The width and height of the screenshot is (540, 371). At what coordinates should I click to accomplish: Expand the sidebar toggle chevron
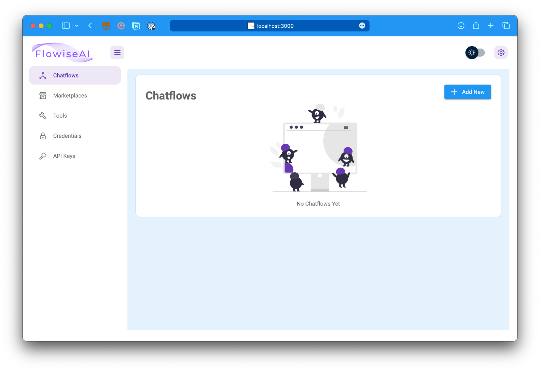tap(77, 26)
